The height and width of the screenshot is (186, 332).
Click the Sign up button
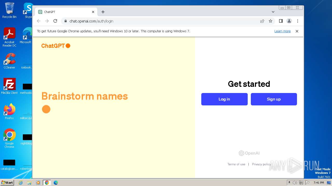coord(274,99)
